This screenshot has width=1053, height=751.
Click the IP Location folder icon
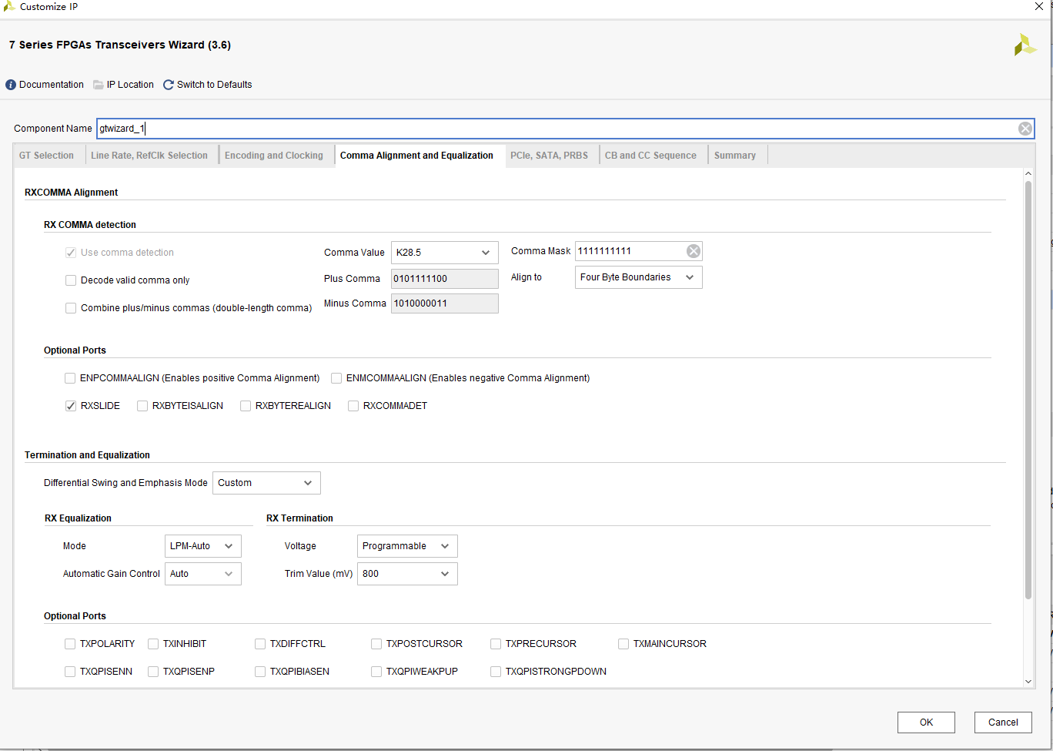[99, 85]
